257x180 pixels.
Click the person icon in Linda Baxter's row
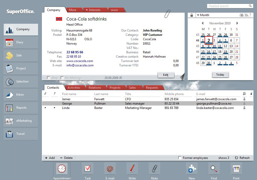[244, 108]
